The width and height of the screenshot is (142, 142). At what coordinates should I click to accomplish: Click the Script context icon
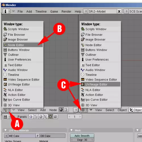36,117
